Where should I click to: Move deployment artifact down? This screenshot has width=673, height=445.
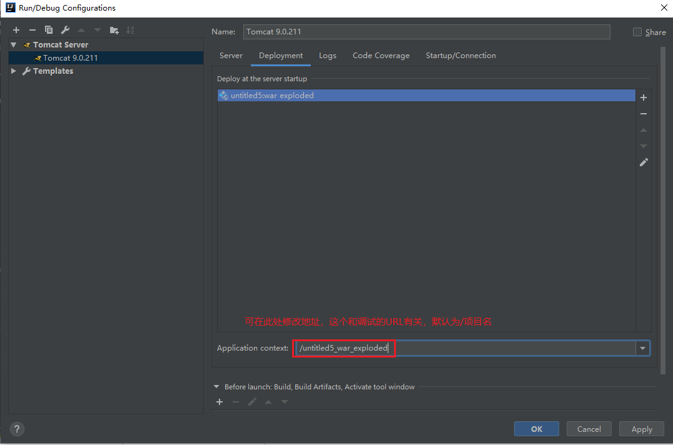click(x=644, y=146)
